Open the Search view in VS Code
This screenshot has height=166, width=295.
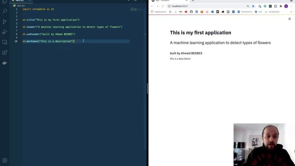(x=5, y=11)
